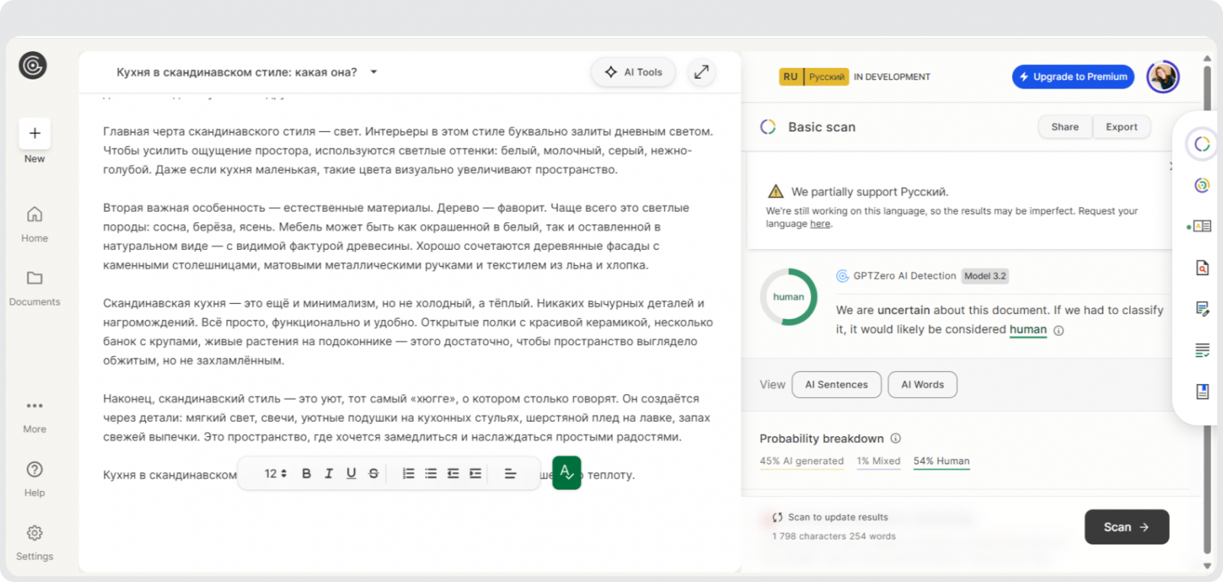Decrease the paragraph indent
1223x582 pixels.
453,474
